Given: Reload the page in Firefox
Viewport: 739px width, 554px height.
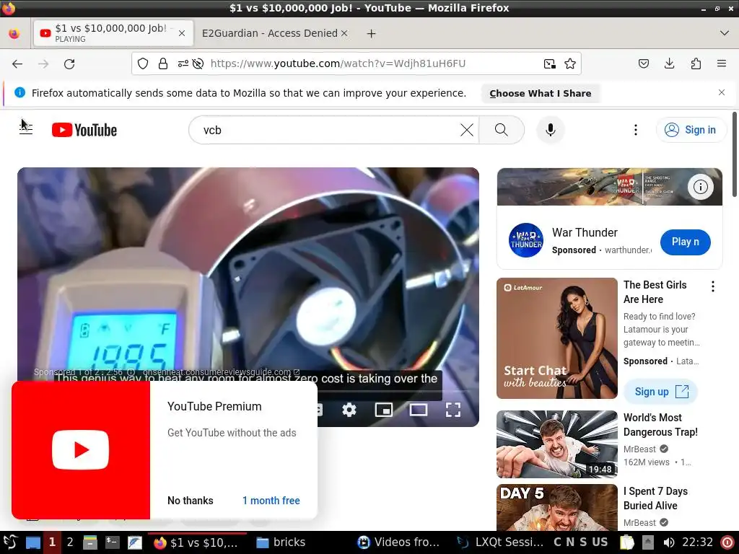Looking at the screenshot, I should (69, 63).
